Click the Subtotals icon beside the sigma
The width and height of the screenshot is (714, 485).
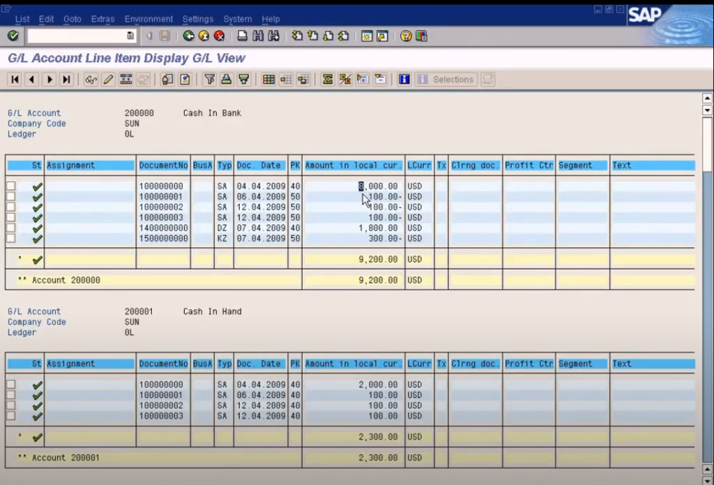coord(344,80)
